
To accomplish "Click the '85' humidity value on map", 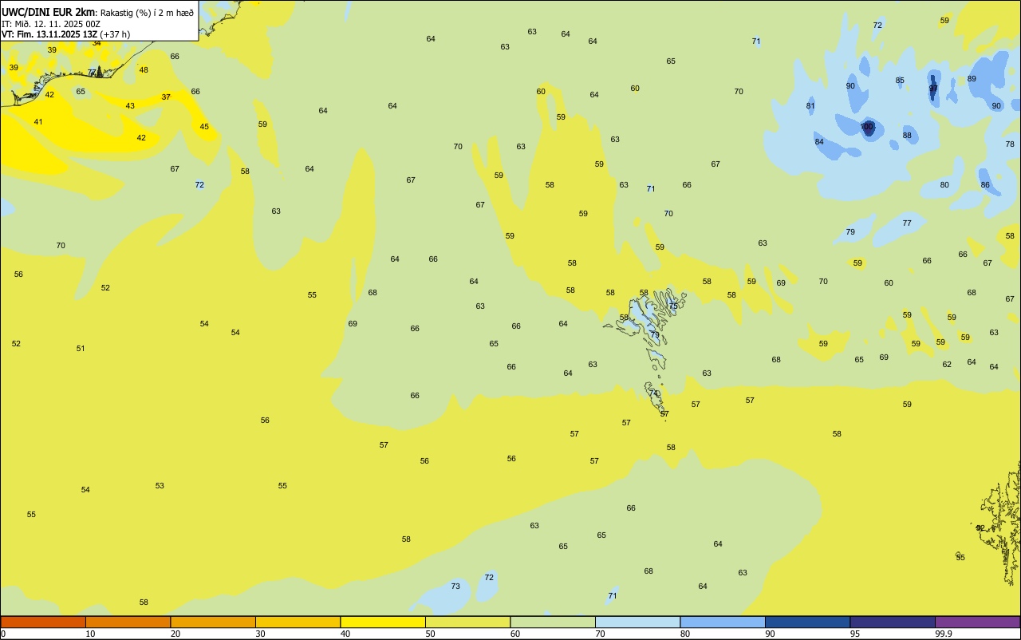I will (900, 81).
